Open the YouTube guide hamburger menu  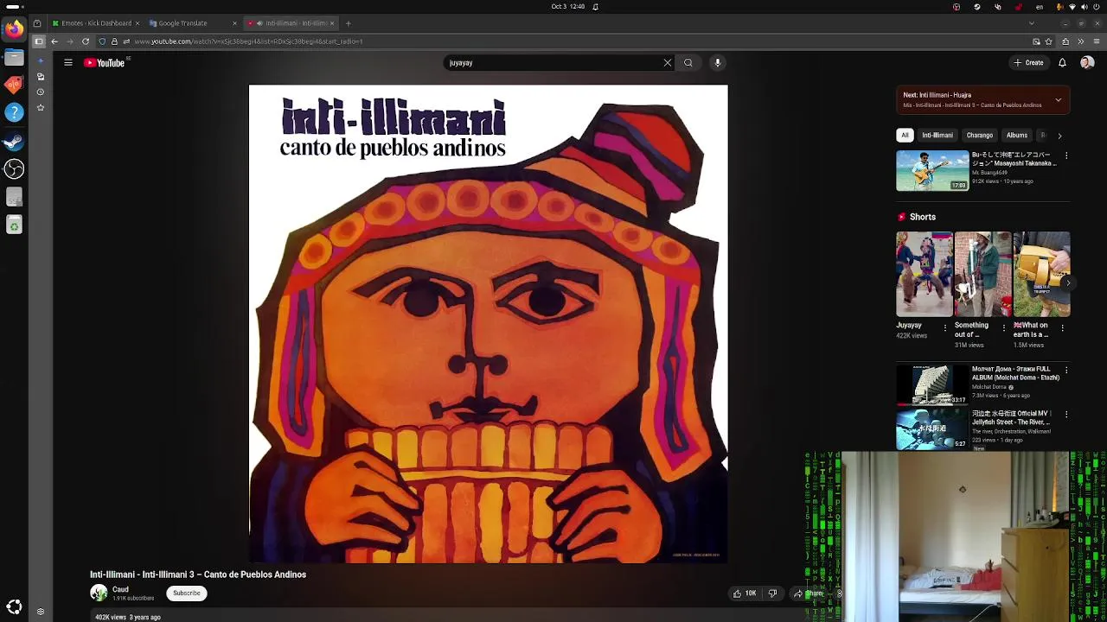67,62
